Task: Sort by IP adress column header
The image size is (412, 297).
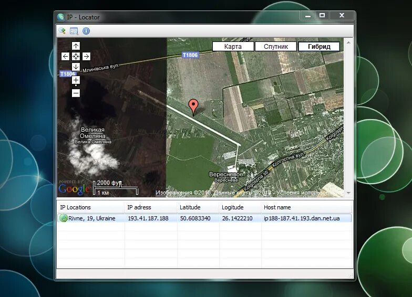Action: click(151, 207)
